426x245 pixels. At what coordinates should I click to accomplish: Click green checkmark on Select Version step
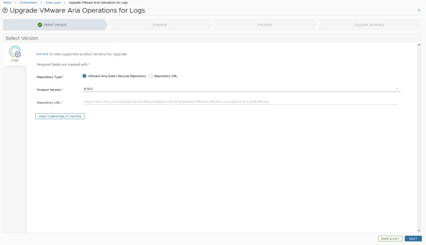(40, 24)
